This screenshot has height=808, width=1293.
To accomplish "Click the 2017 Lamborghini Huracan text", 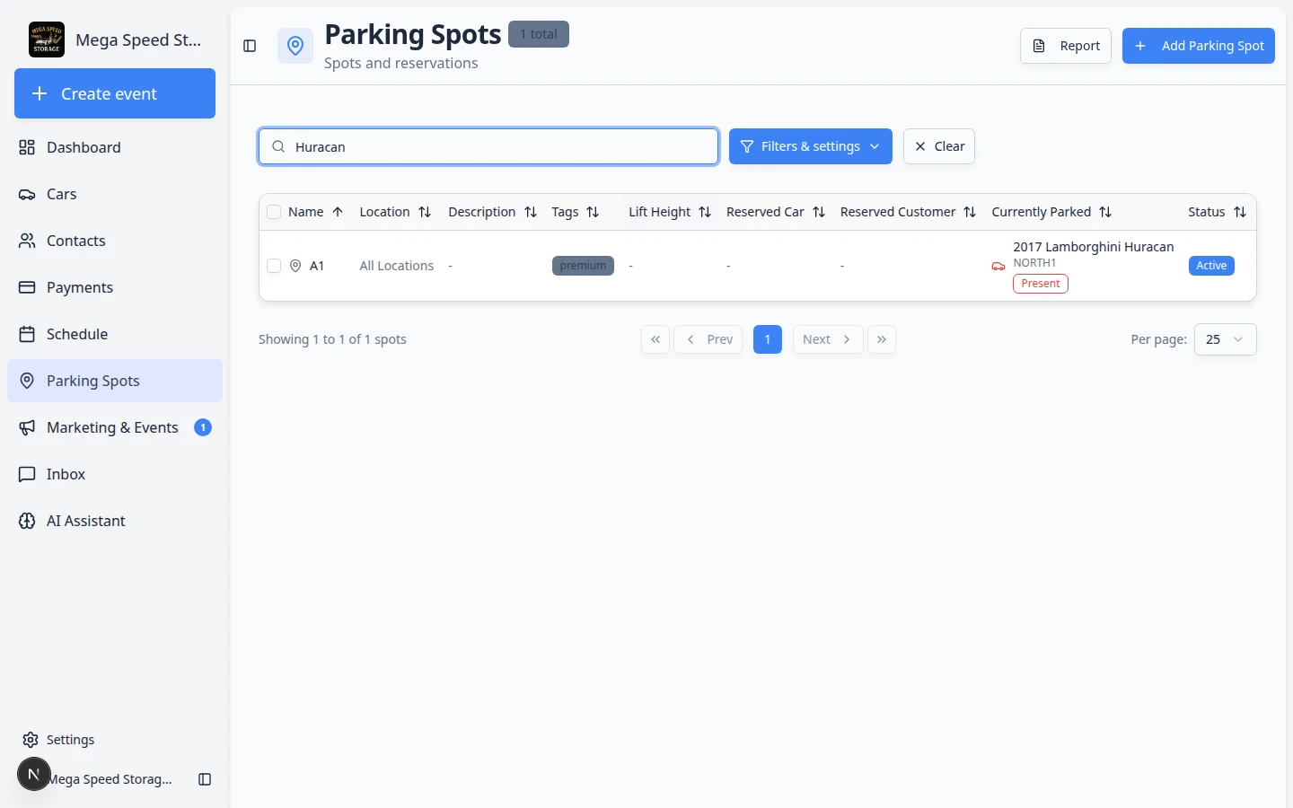I will tap(1093, 247).
